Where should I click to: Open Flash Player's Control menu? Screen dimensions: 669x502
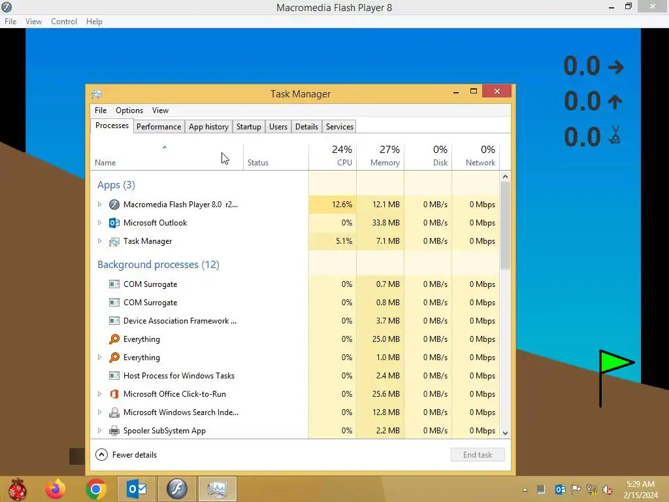point(64,22)
